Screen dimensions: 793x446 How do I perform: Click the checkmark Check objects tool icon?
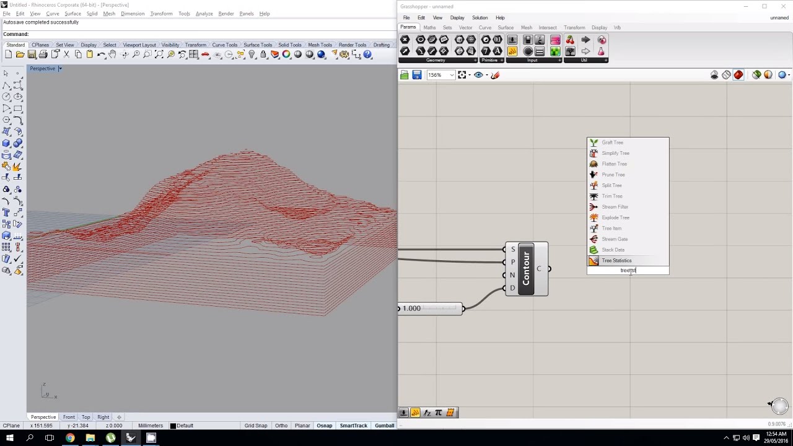click(17, 259)
